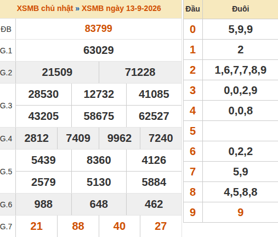Image resolution: width=278 pixels, height=237 pixels.
Task: Select G.6 number 988
Action: pos(43,204)
